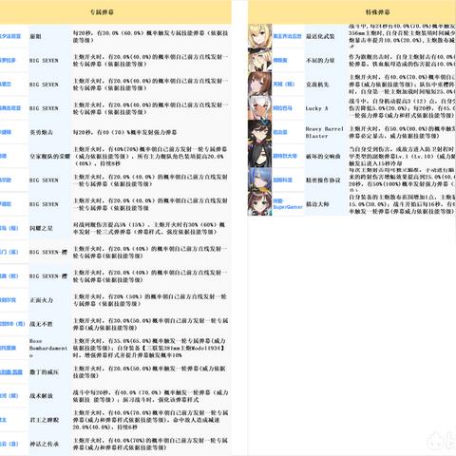Open the ship link next to Heavy Barrel Blaster
The height and width of the screenshot is (456, 456).
pos(280,132)
